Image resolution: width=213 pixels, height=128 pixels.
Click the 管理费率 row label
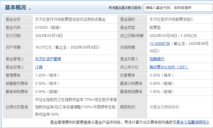(13, 75)
